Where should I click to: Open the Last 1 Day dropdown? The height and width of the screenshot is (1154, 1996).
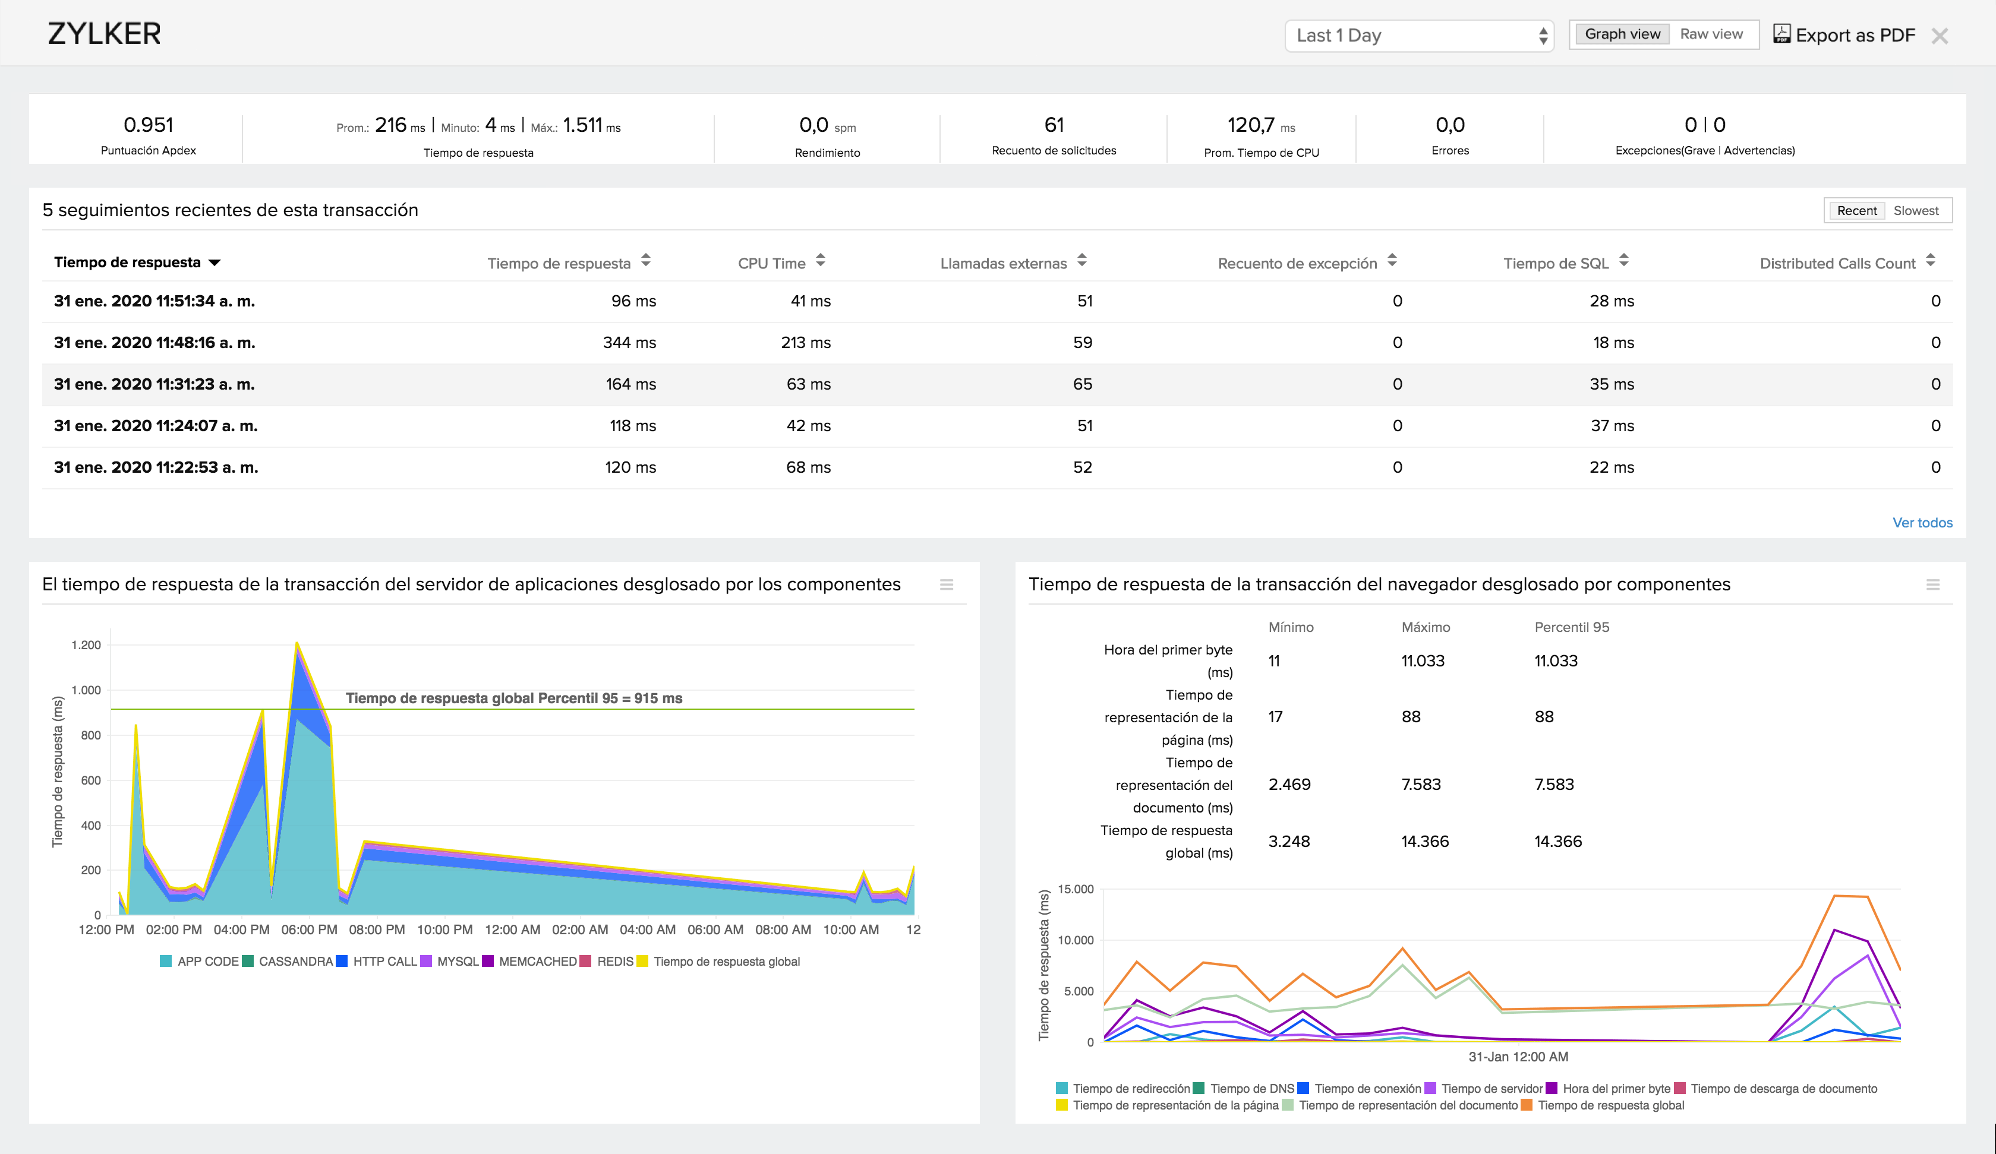tap(1418, 36)
